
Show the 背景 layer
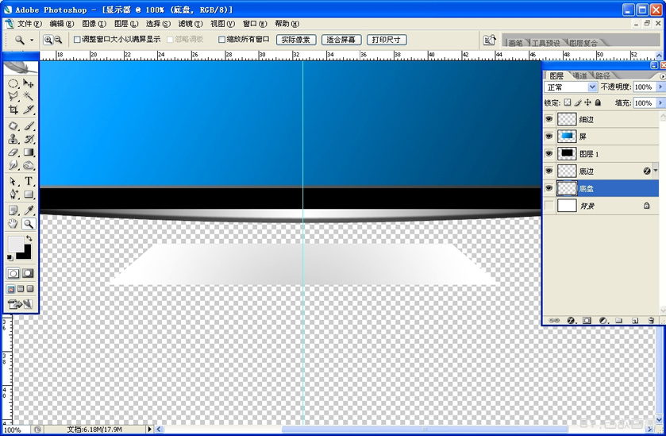(x=549, y=206)
